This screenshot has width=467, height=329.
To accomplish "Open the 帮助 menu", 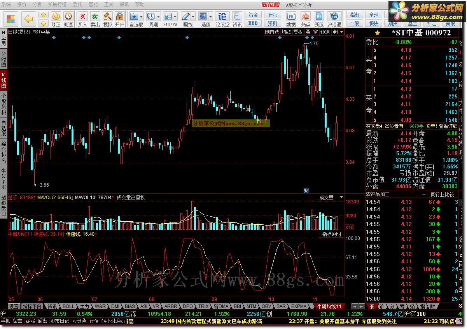I will tap(140, 4).
